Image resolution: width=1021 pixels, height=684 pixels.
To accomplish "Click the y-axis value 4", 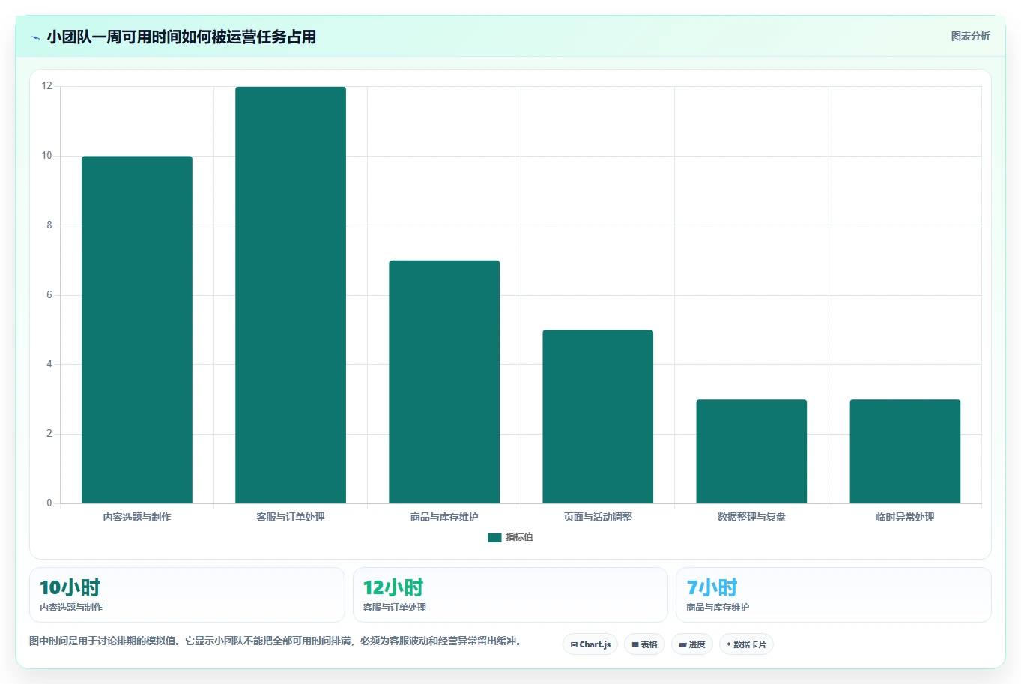I will tap(49, 364).
